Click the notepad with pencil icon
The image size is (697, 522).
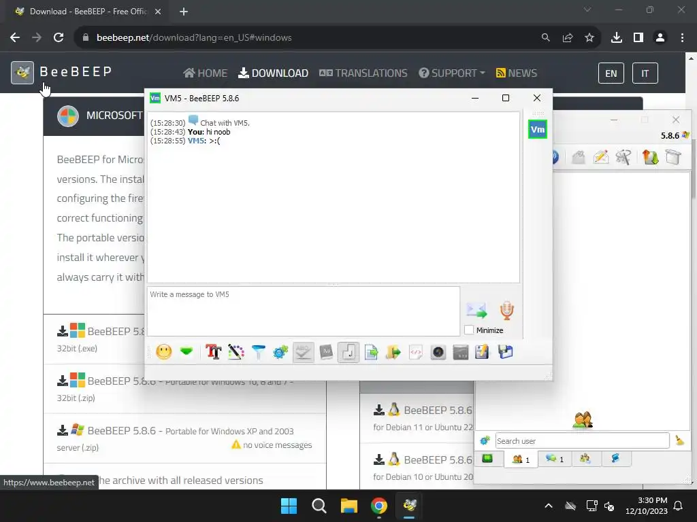click(483, 352)
